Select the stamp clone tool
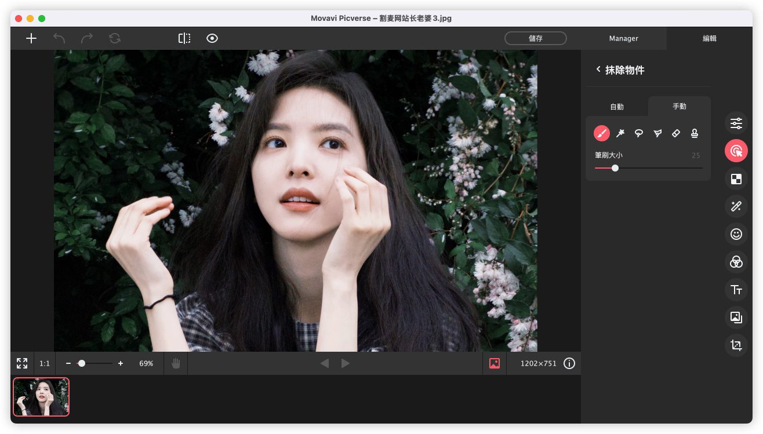 point(695,134)
